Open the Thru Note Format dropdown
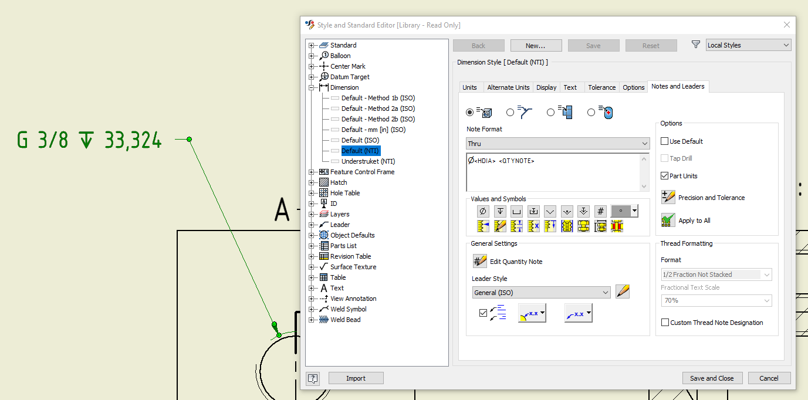Screen dimensions: 808x400 [645, 143]
